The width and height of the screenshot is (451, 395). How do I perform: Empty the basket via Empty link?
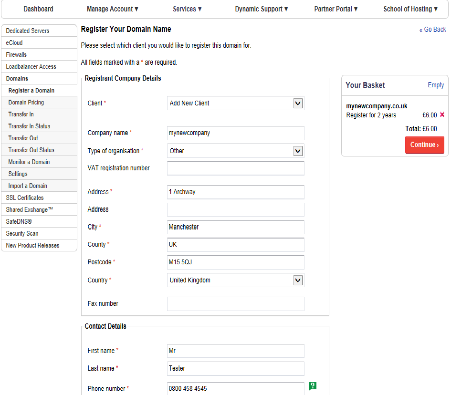[x=436, y=85]
